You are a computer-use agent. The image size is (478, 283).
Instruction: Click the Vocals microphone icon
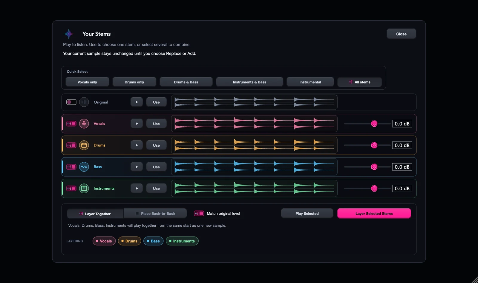point(84,124)
